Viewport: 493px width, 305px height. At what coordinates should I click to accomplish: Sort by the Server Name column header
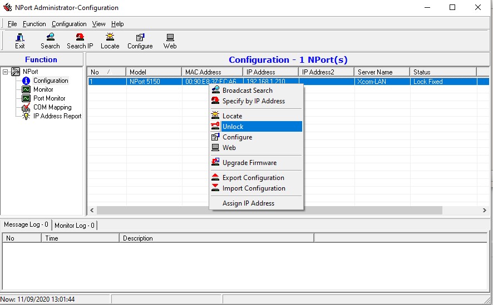pos(375,72)
